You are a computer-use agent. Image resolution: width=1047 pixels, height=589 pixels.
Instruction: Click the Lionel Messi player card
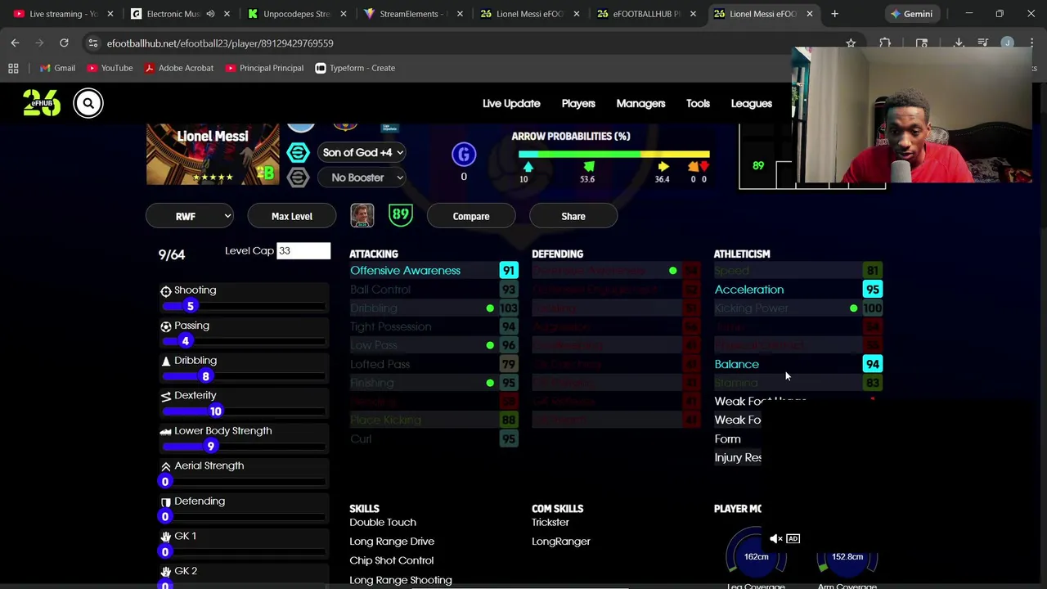(x=213, y=154)
